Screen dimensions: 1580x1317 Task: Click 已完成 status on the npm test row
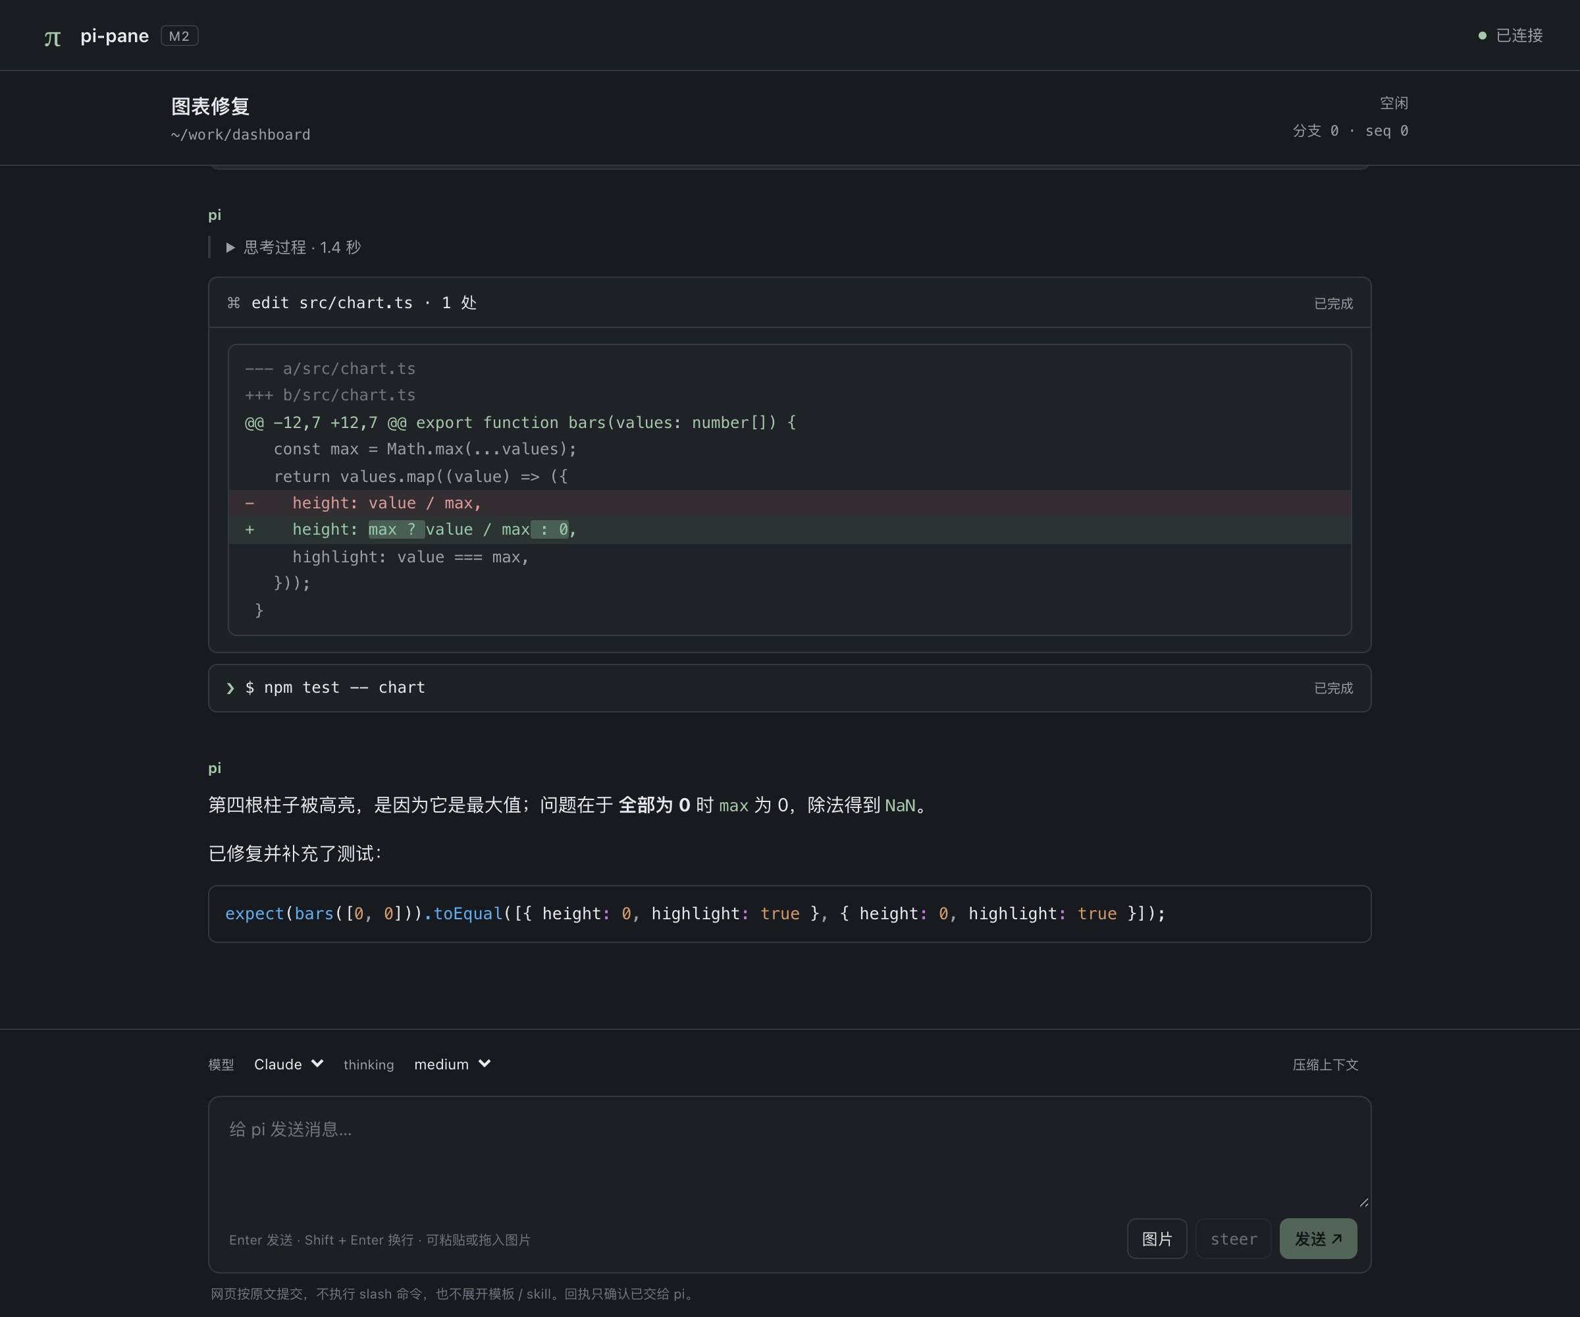click(x=1333, y=688)
